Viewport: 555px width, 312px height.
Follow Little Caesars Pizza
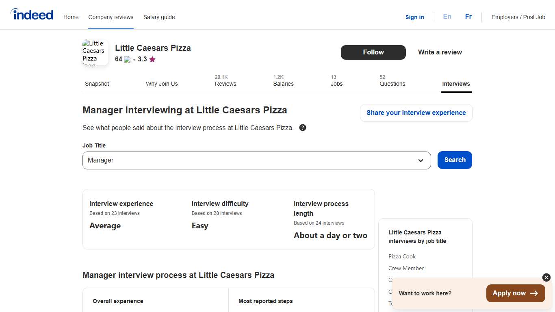click(373, 52)
